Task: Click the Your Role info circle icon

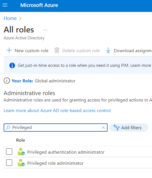Action: [7, 81]
